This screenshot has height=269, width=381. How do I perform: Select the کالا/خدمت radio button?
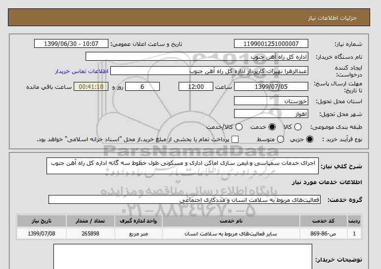(x=239, y=127)
